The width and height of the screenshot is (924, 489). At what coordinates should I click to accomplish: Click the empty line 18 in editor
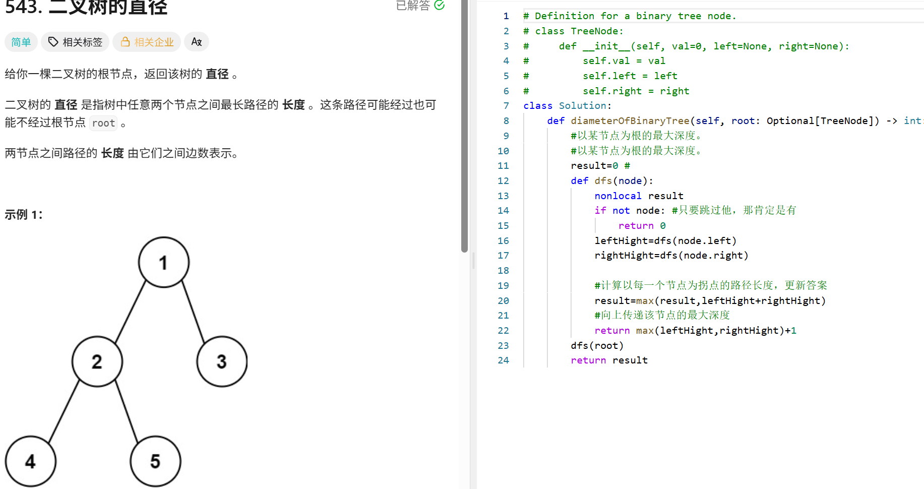click(x=723, y=271)
